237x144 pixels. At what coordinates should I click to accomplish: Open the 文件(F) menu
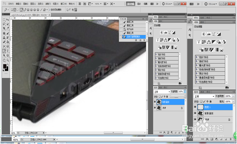coord(11,4)
